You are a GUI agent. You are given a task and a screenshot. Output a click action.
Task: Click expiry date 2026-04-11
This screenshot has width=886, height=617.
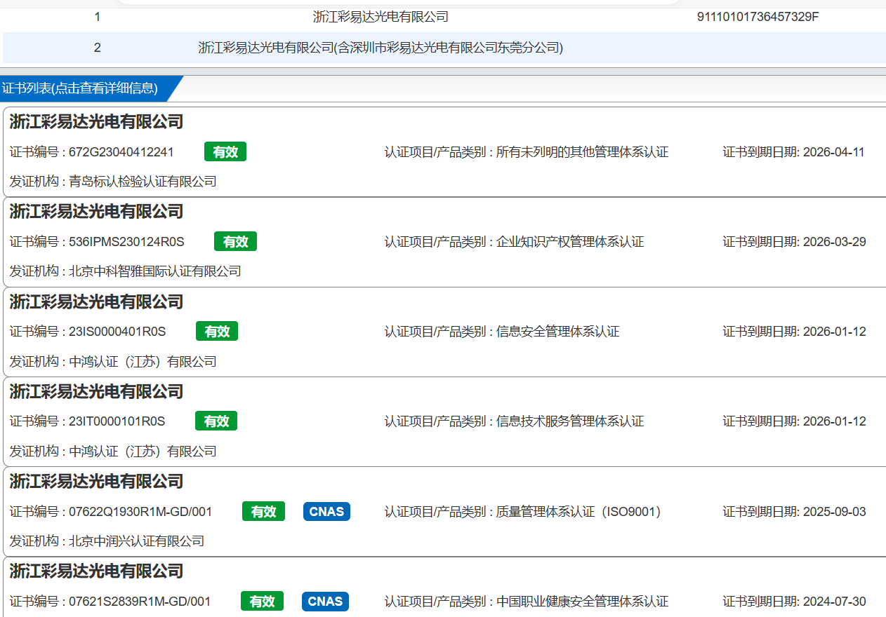(x=834, y=152)
